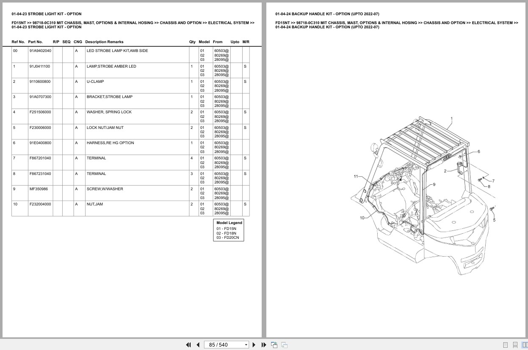
Task: Click part number 9110600800
Action: pyautogui.click(x=40, y=82)
